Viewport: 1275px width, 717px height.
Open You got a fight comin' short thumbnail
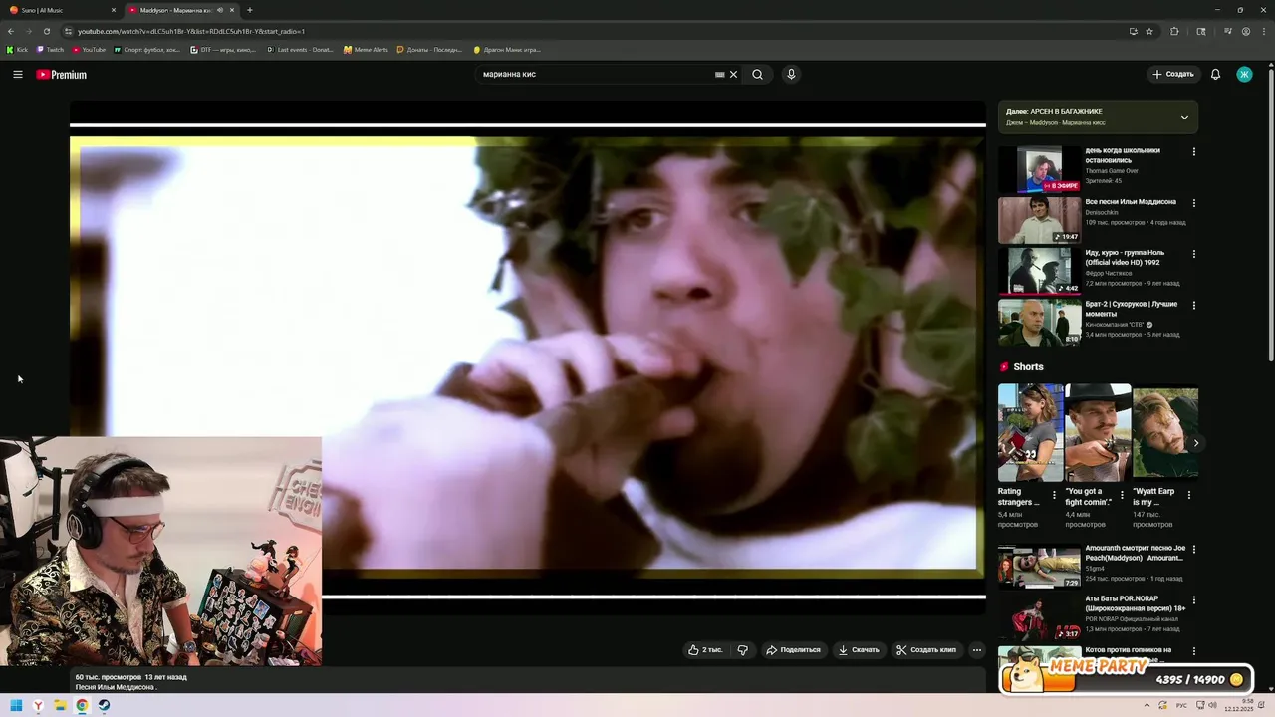pos(1098,432)
